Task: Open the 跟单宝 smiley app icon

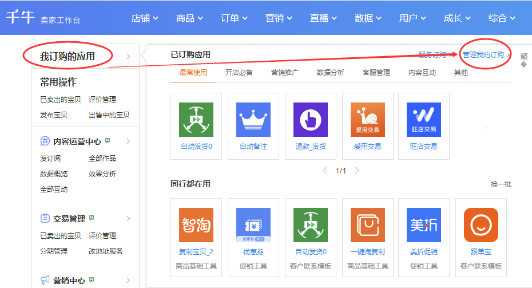Action: point(481,225)
